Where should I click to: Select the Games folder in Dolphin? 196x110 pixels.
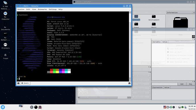[136, 25]
